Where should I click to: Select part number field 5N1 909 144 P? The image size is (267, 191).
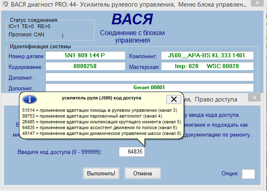click(85, 55)
